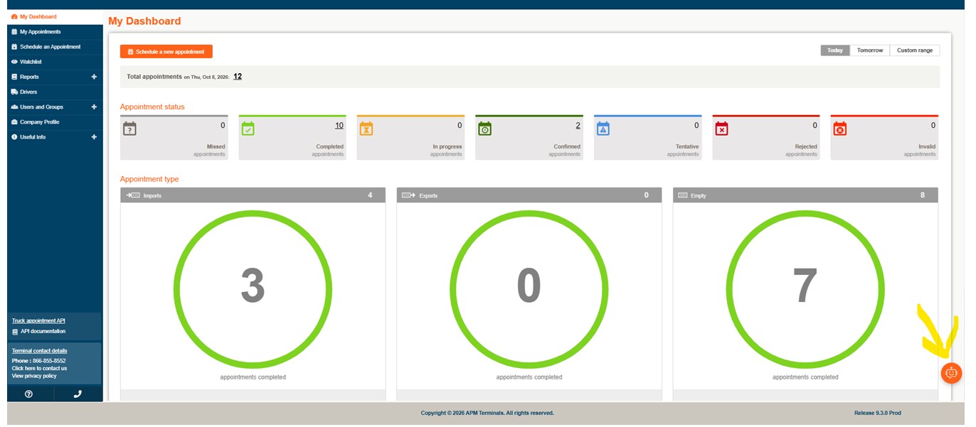This screenshot has height=427, width=976.
Task: View privacy policy link
Action: pyautogui.click(x=34, y=377)
